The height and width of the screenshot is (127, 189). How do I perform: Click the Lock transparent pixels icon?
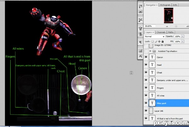point(152,41)
